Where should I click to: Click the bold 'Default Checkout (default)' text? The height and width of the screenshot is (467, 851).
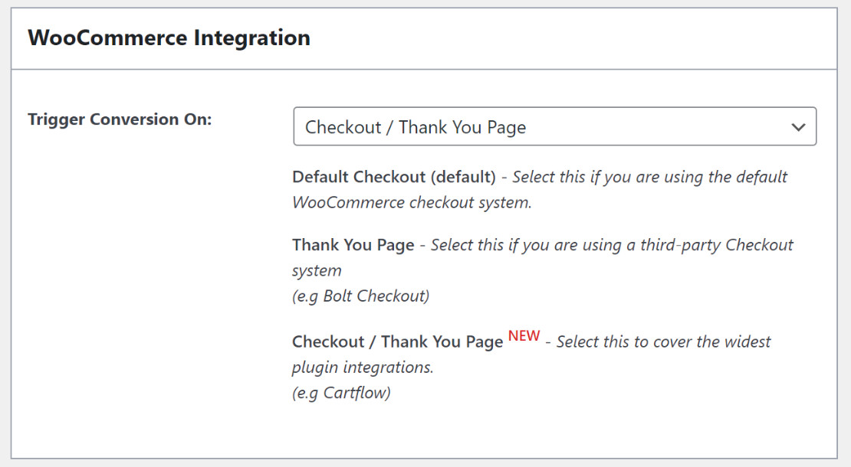coord(394,177)
